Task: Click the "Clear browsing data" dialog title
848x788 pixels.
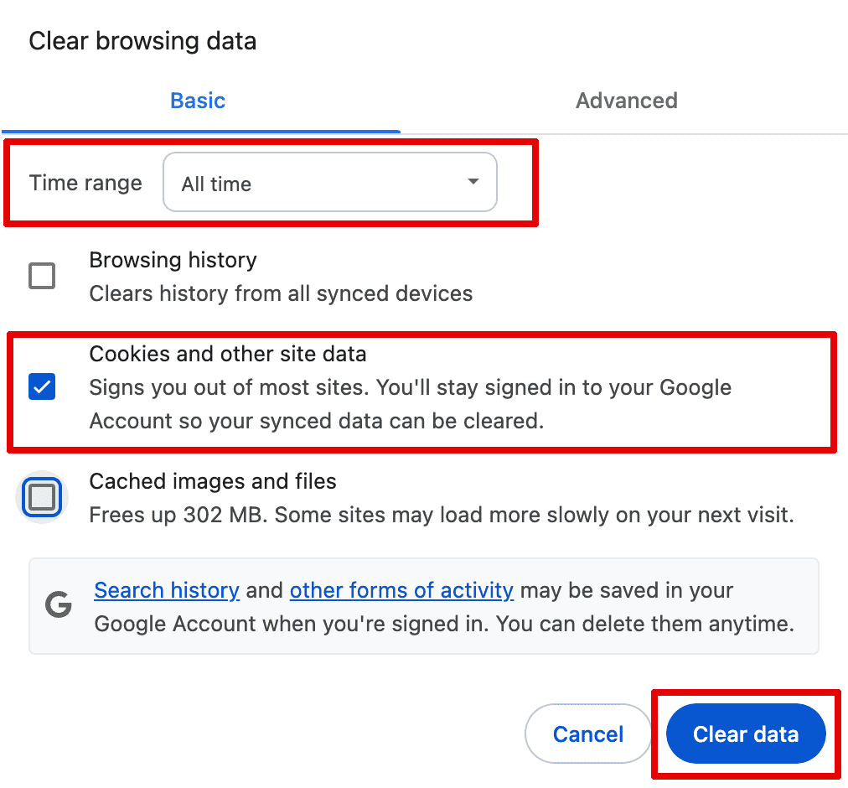Action: 142,41
